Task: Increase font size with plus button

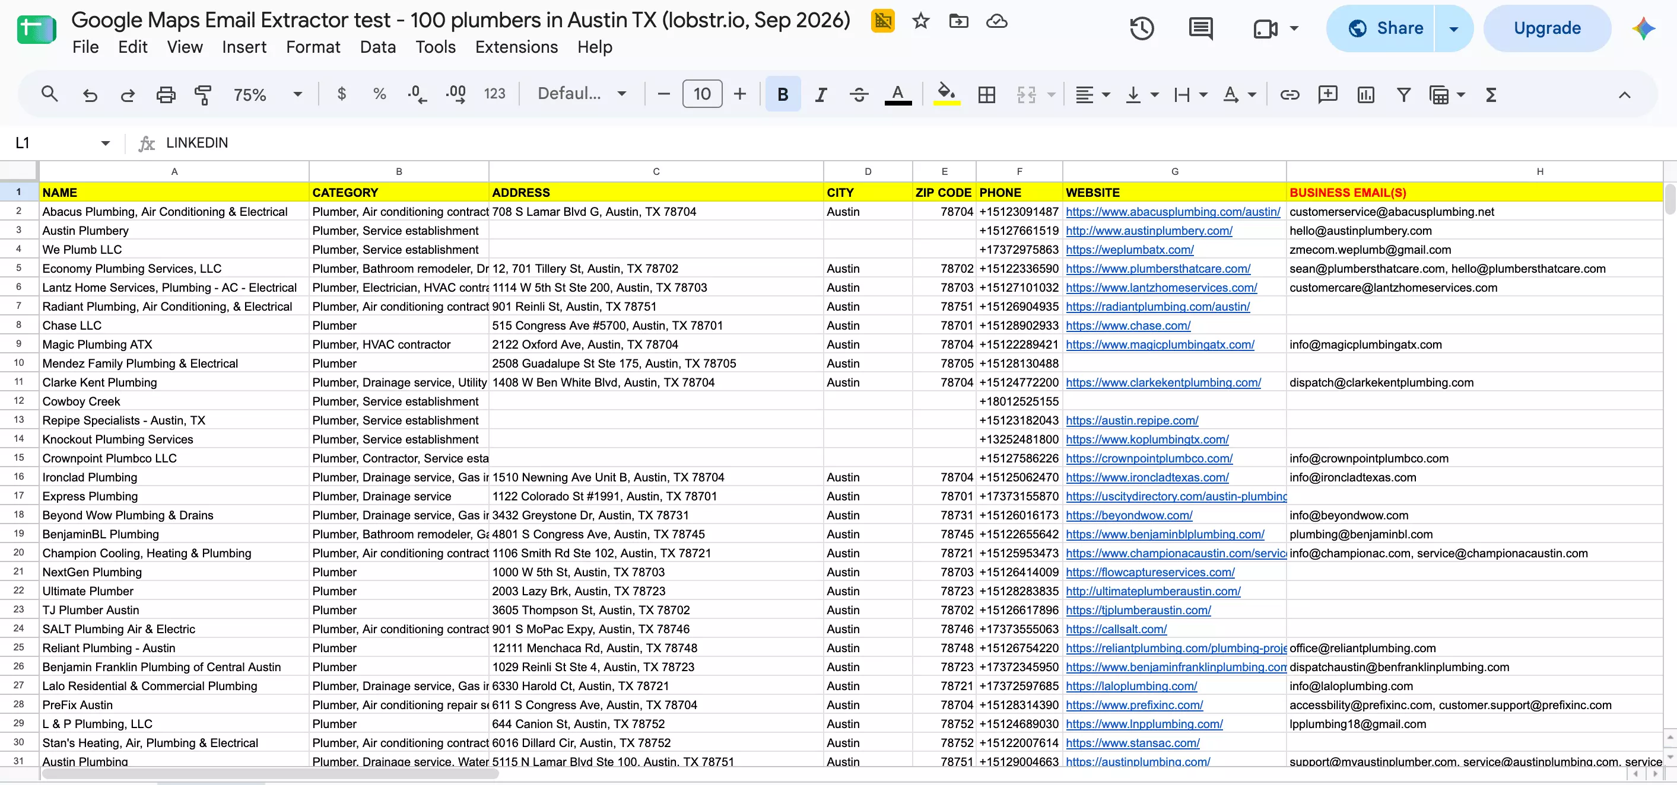Action: [739, 94]
